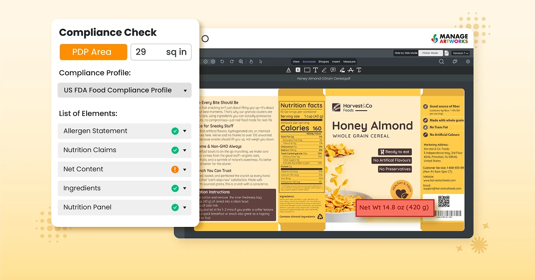Click the Net Content warning status icon

(x=175, y=169)
